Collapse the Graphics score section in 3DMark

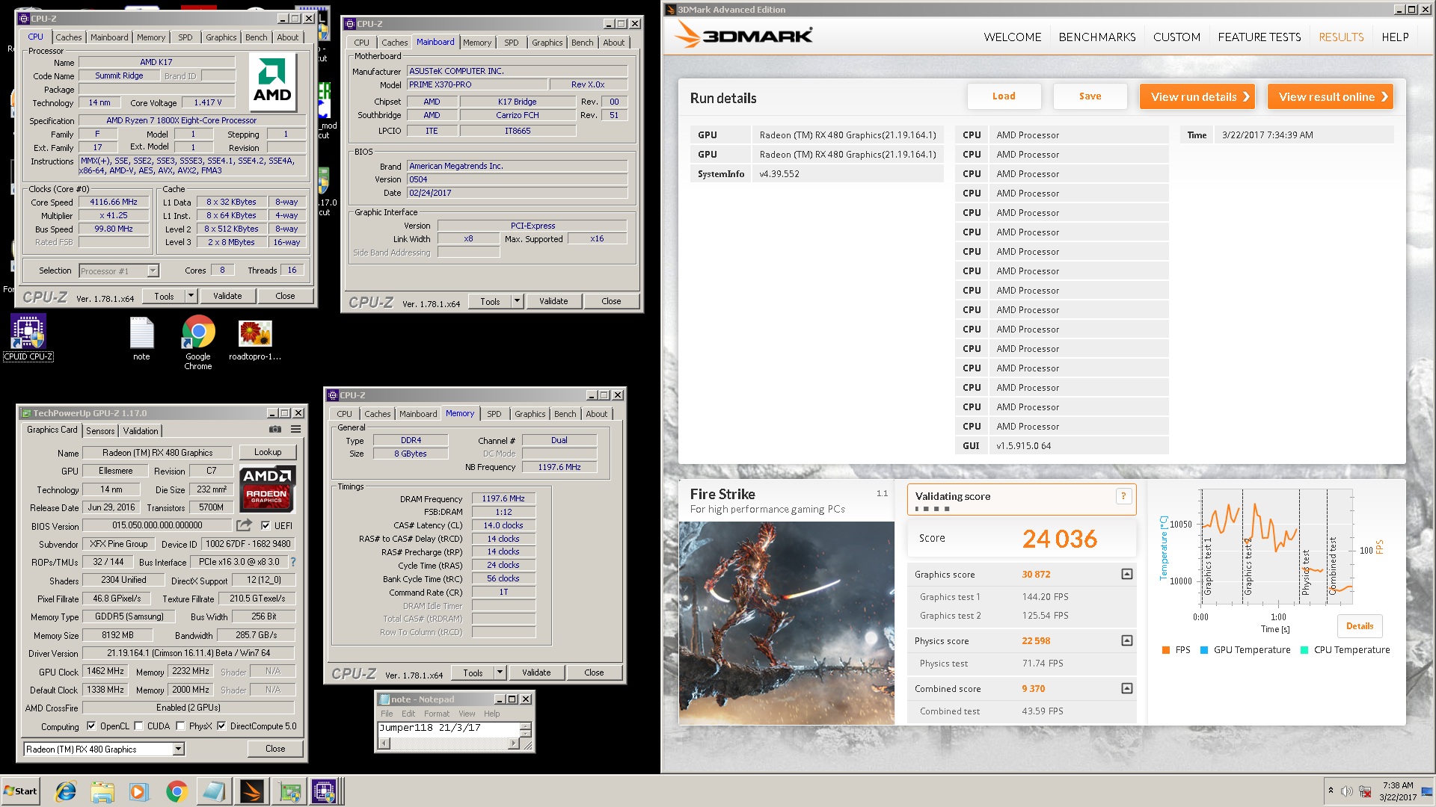(1127, 574)
